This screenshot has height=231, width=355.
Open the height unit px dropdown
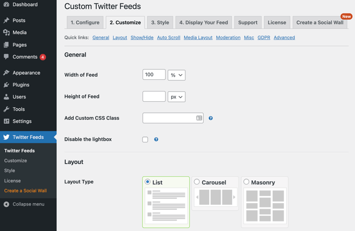176,97
